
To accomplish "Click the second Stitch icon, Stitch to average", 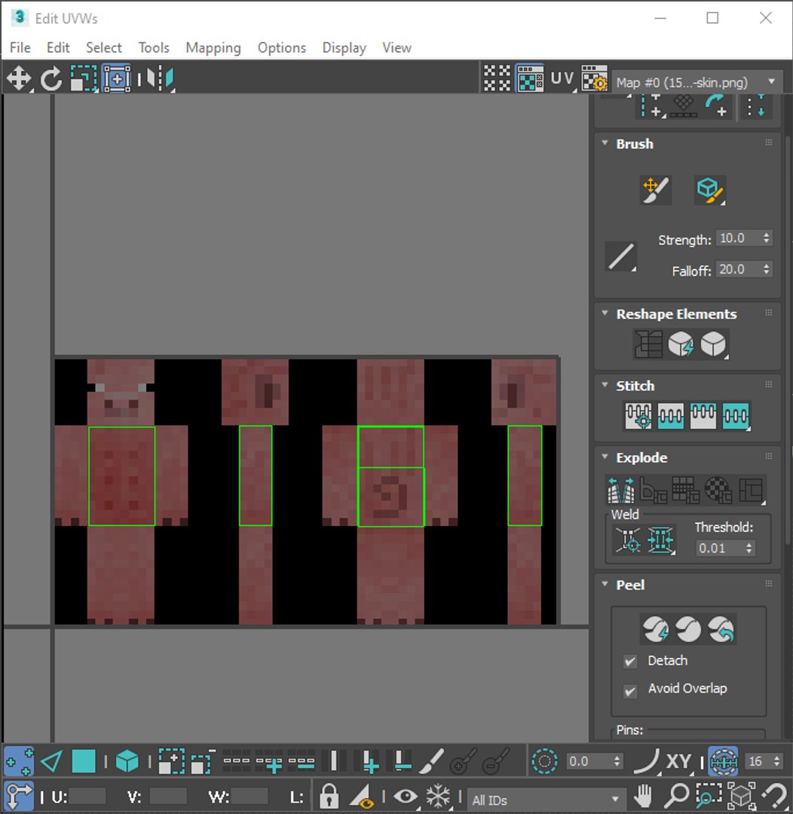I will [670, 416].
